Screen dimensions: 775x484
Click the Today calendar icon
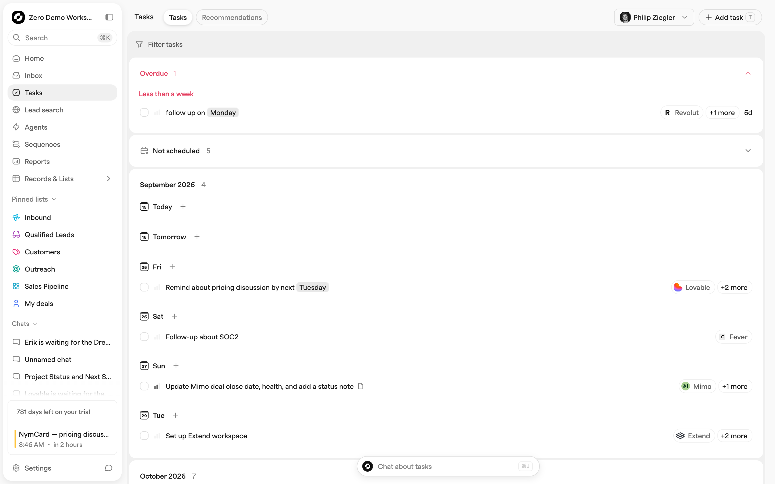(144, 207)
